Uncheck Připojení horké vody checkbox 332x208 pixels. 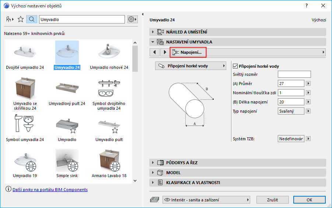(x=235, y=66)
